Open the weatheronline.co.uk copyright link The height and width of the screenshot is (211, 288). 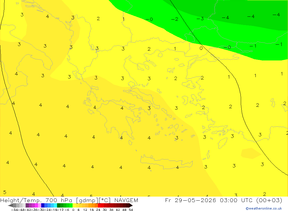pyautogui.click(x=264, y=208)
